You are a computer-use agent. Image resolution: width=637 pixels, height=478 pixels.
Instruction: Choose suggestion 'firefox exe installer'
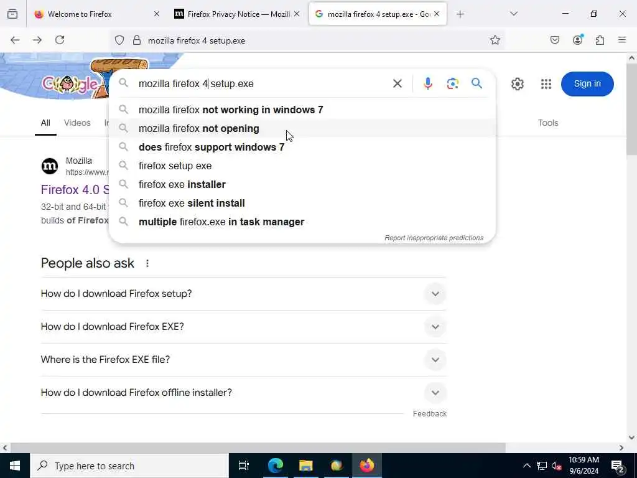click(x=303, y=184)
